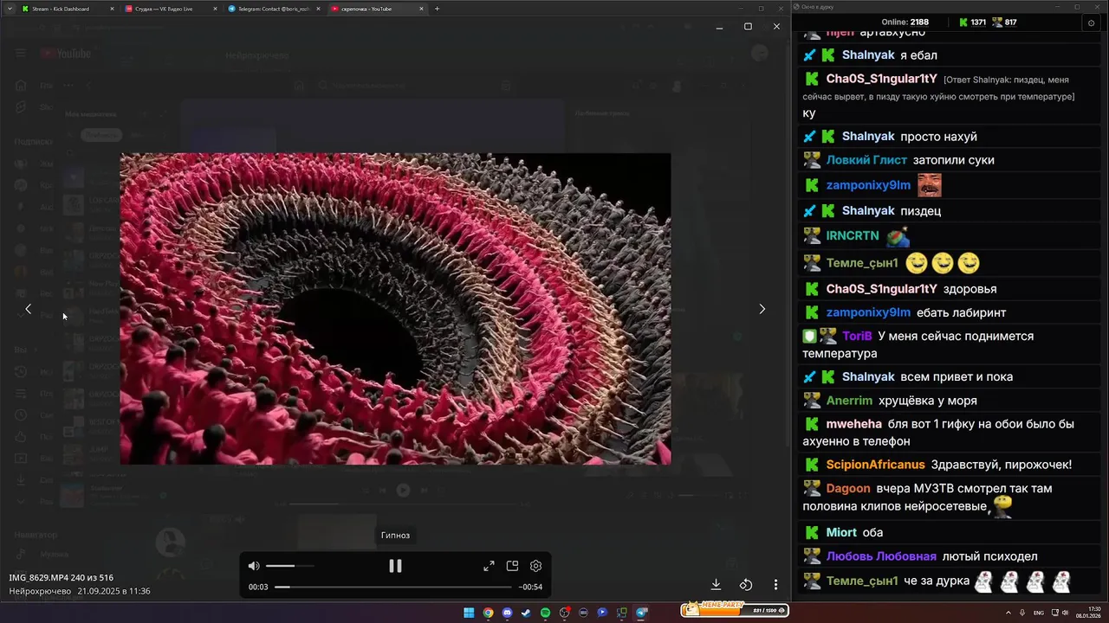Open ToriB's profile in chat
1109x623 pixels.
click(x=857, y=336)
